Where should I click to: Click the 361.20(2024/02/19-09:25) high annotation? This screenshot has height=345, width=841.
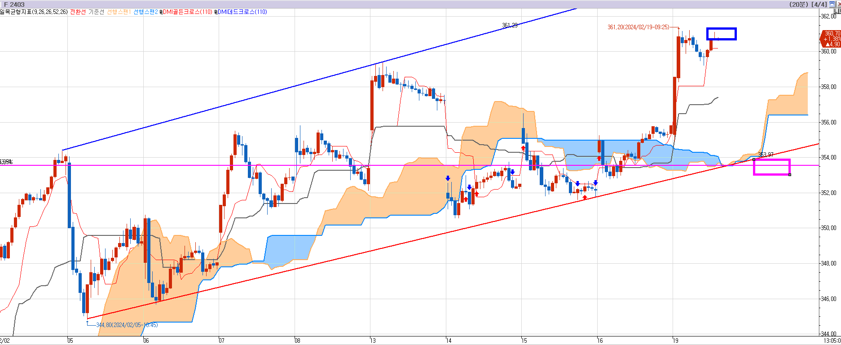[638, 27]
